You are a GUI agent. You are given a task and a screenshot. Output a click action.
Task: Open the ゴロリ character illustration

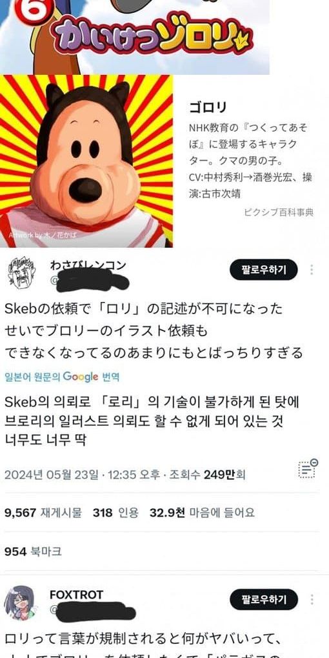(86, 161)
